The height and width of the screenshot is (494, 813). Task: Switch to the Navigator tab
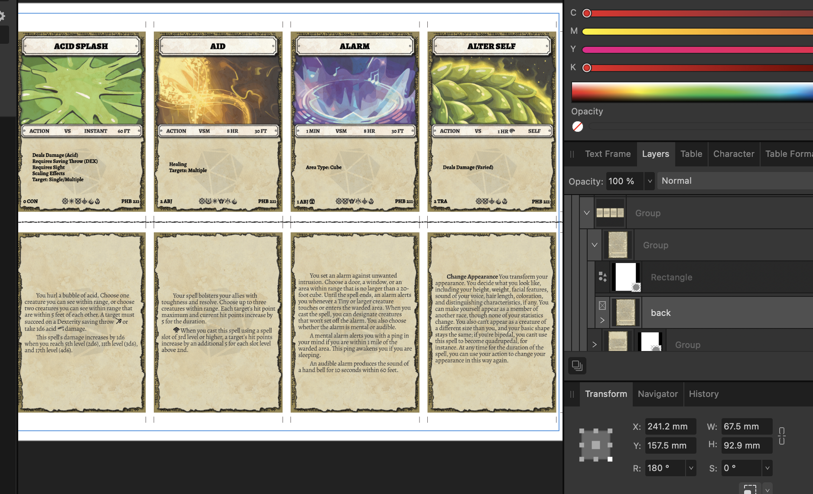pyautogui.click(x=657, y=394)
